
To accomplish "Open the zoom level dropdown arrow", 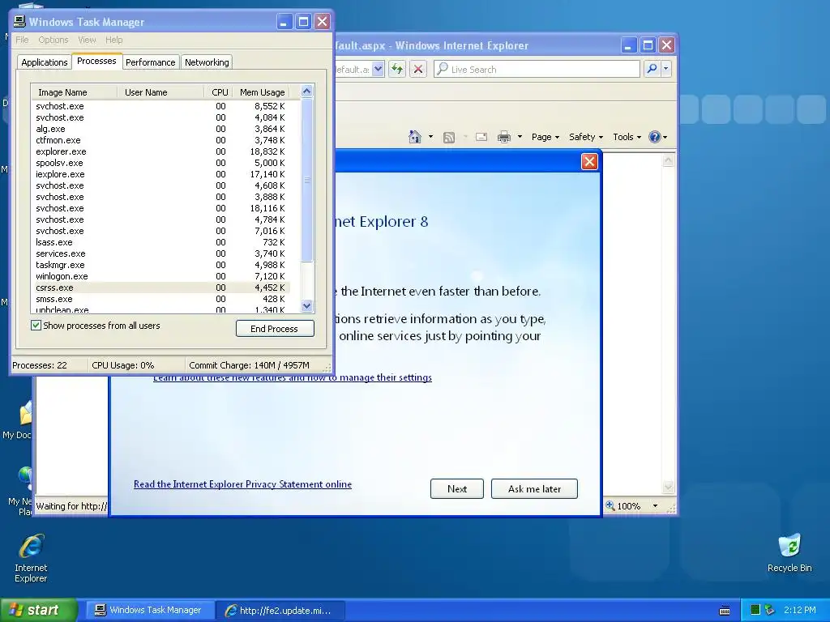I will click(655, 506).
